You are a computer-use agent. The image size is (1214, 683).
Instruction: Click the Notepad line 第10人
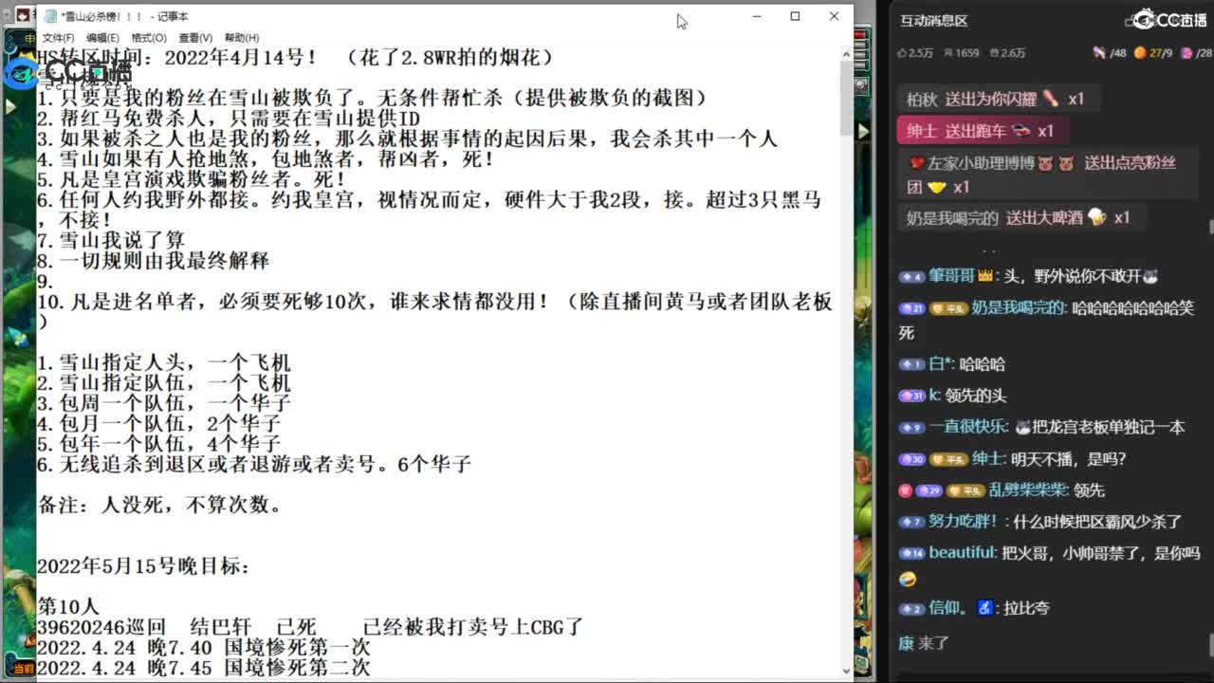[68, 607]
